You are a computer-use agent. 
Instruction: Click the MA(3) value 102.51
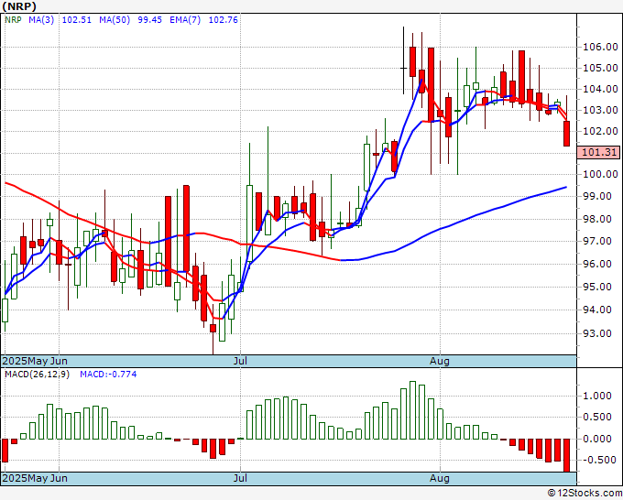[77, 20]
